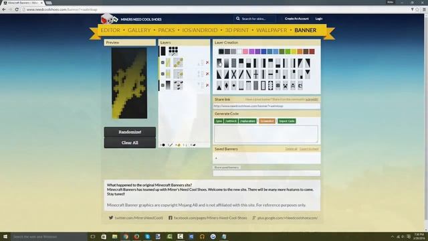Select the bottom horizontal stripe pattern
This screenshot has height=241, width=428.
click(x=278, y=63)
